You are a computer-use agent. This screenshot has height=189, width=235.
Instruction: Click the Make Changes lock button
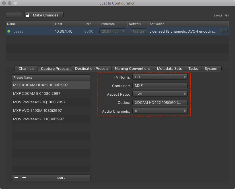[x=44, y=15]
